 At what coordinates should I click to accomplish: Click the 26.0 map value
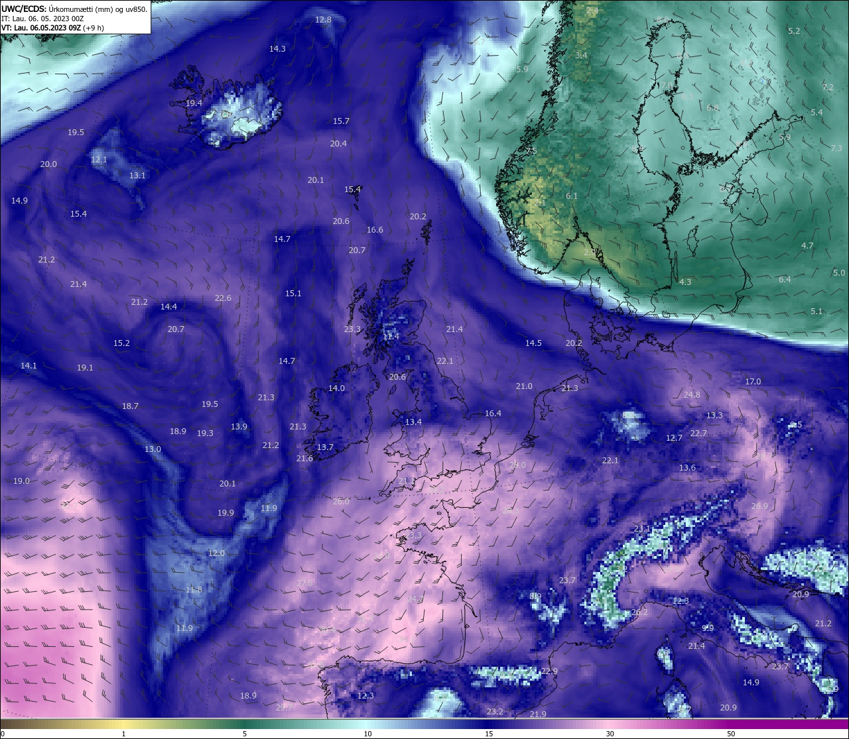pos(341,502)
